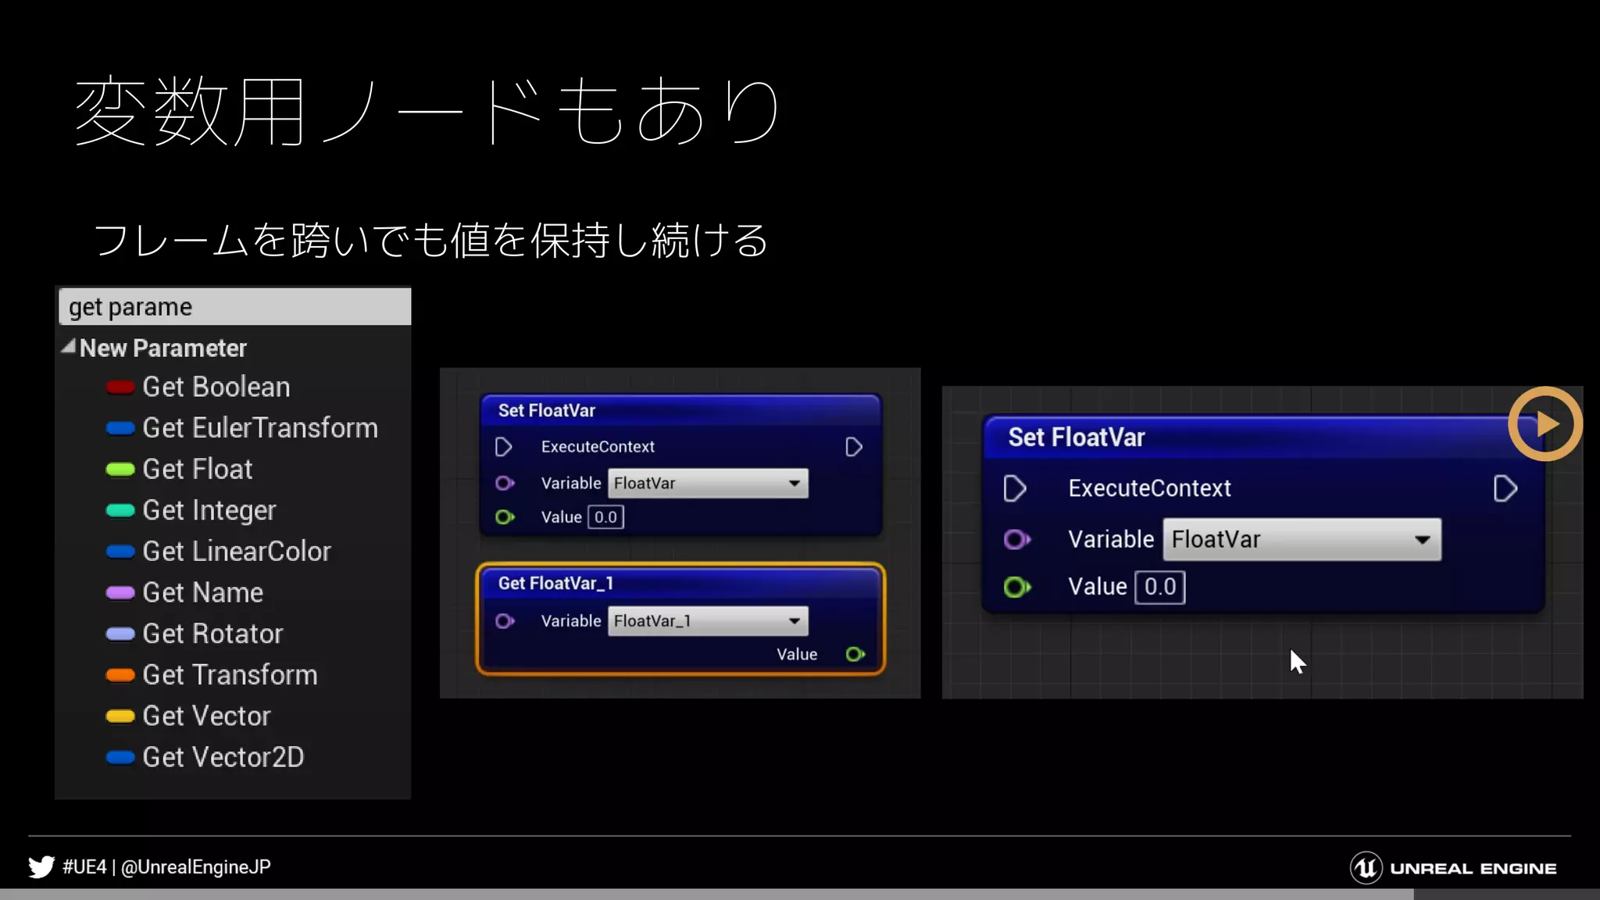Click green Value pin on small Set FloatVar
This screenshot has width=1600, height=900.
505,517
